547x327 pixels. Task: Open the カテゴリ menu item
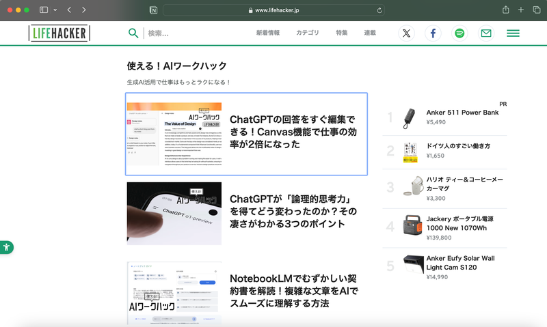click(x=307, y=33)
